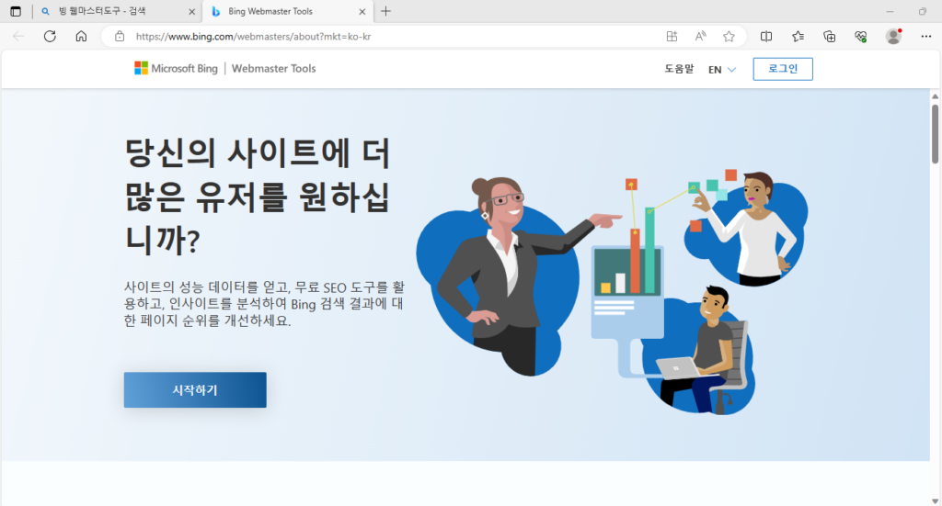Switch to the Bing Webmaster Tools tab

pyautogui.click(x=288, y=11)
